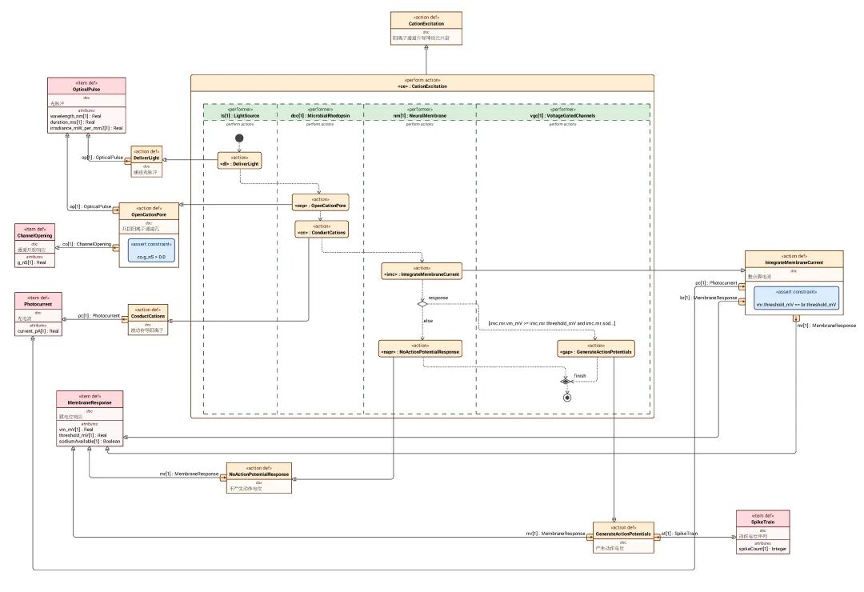
Task: Click the current_pA[1] : Real attribute
Action: click(38, 331)
